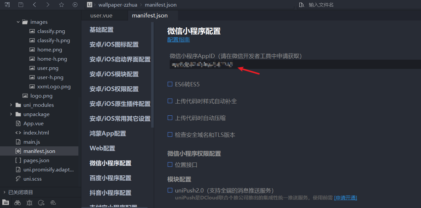Open the 申请开通 link
Screen dimensions: 421x208
[x=346, y=198]
